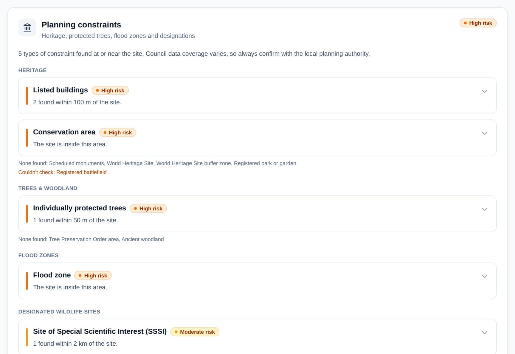Click the Flood zone High risk badge

coord(93,276)
